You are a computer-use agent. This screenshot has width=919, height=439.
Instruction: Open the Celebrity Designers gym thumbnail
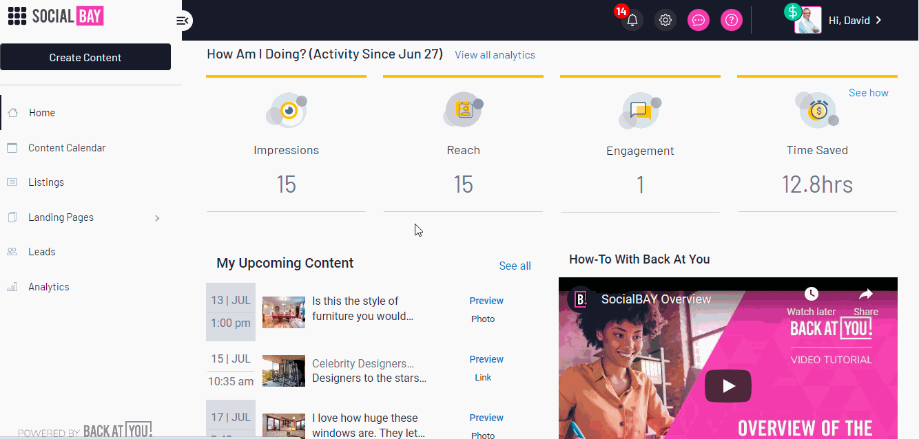pos(284,371)
